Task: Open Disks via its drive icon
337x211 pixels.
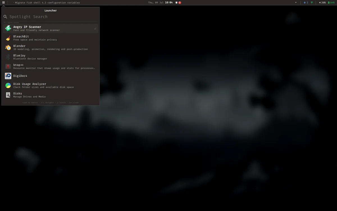Action: (x=8, y=95)
